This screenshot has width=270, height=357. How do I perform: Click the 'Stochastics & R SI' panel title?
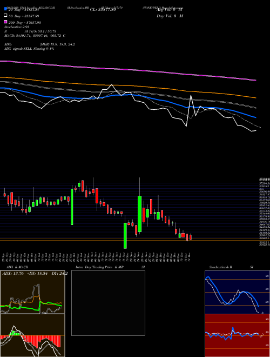pos(231,267)
